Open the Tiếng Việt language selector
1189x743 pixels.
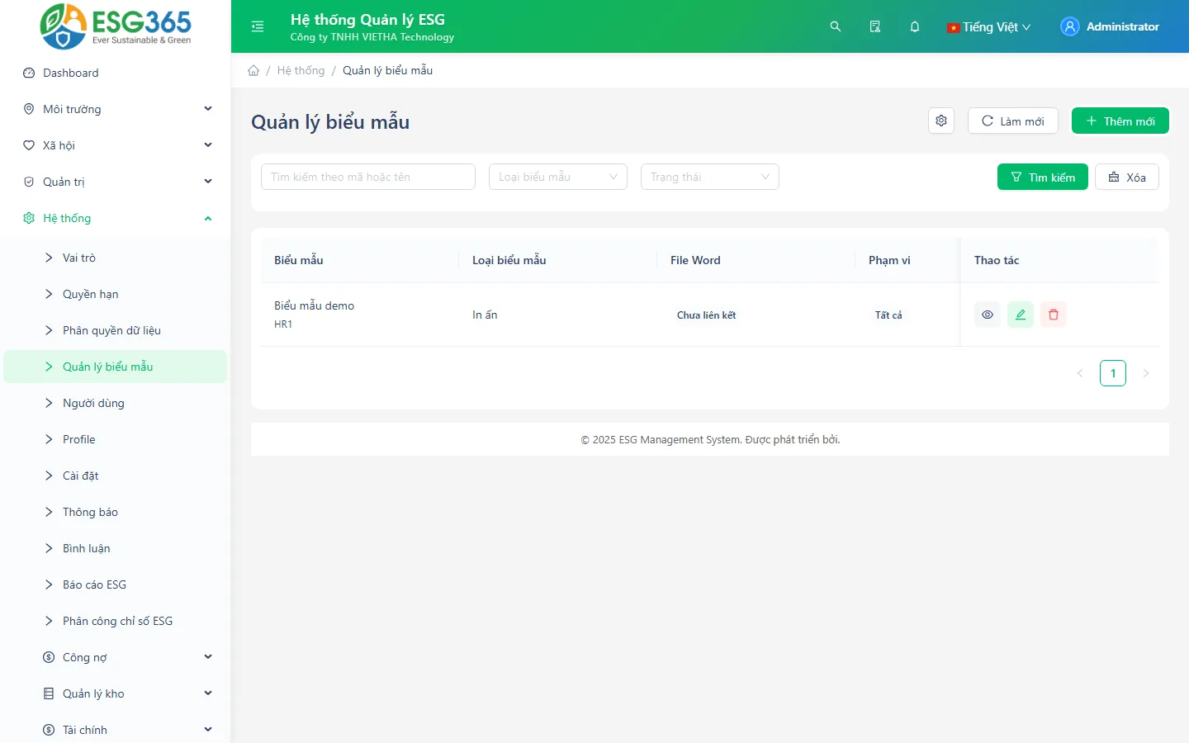(x=989, y=26)
